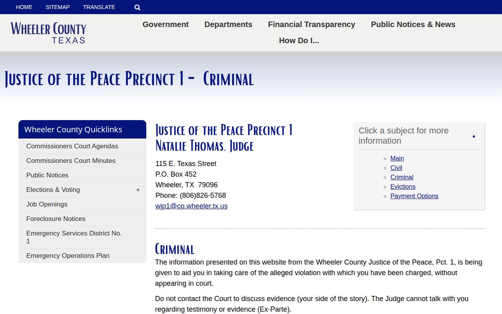Screen dimensions: 502x314
Task: Click the Natalie Thomas, Judge heading
Action: click(x=204, y=146)
